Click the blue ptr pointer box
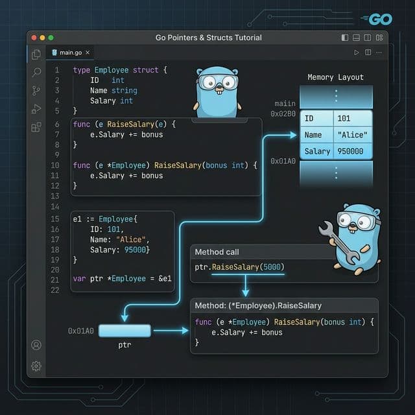The width and height of the screenshot is (415, 415). pyautogui.click(x=124, y=331)
